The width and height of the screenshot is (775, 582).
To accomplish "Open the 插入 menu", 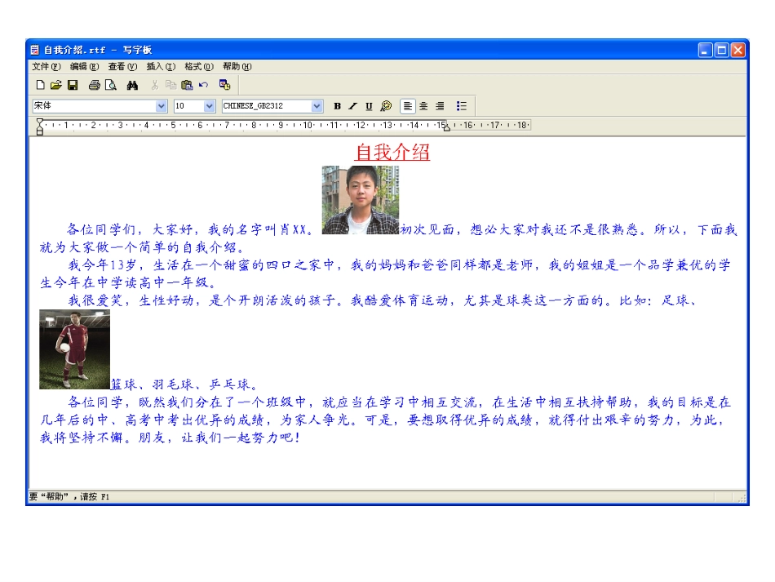I will (x=161, y=66).
